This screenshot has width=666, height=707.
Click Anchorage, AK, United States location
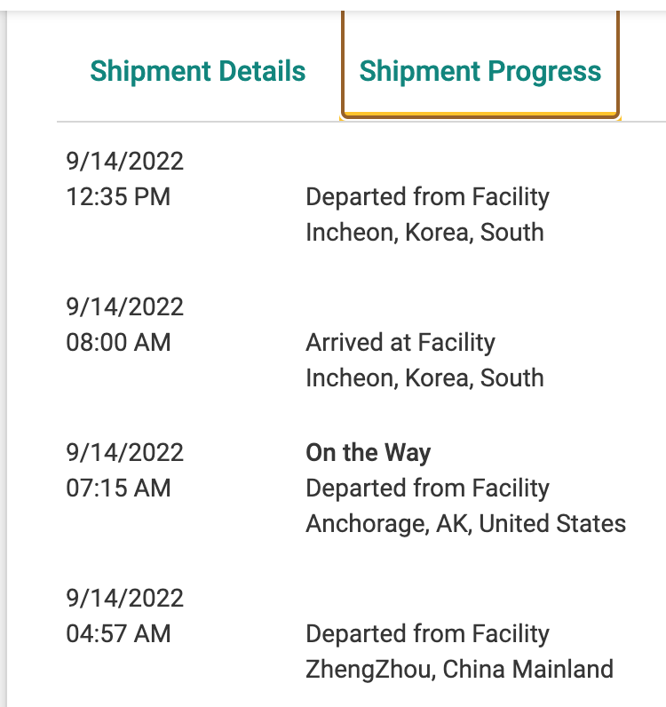point(466,524)
